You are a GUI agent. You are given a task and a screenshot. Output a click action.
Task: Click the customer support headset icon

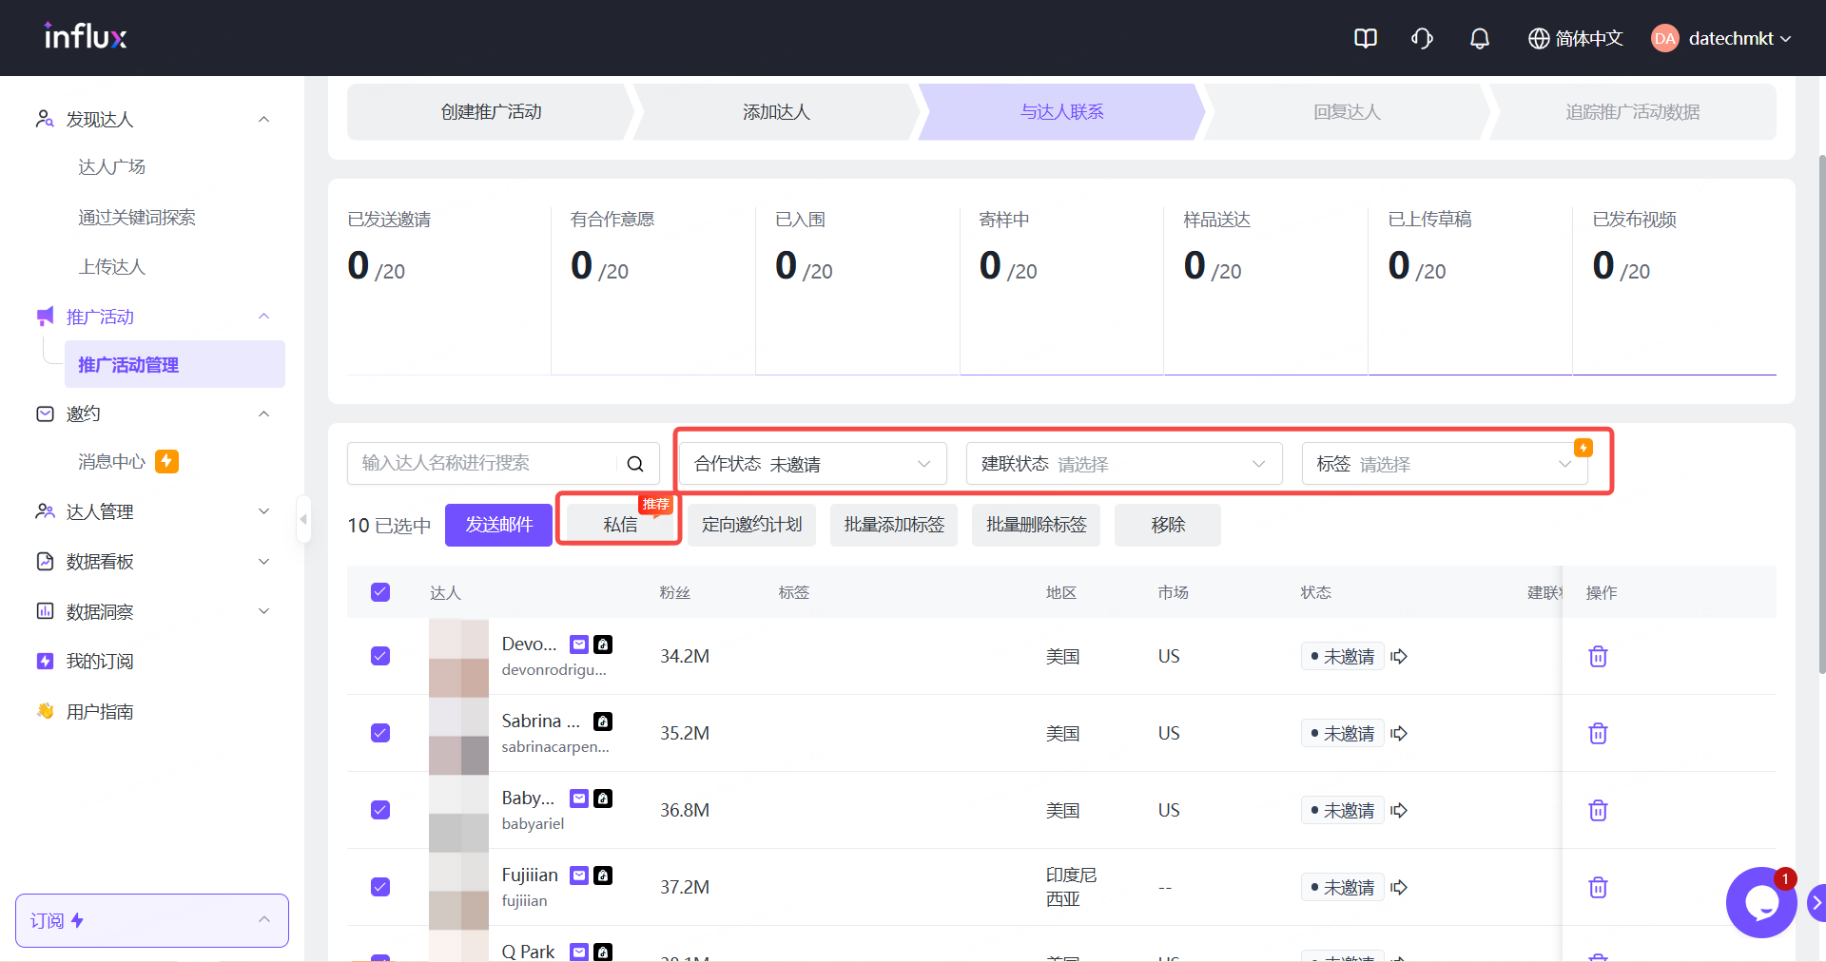tap(1422, 38)
